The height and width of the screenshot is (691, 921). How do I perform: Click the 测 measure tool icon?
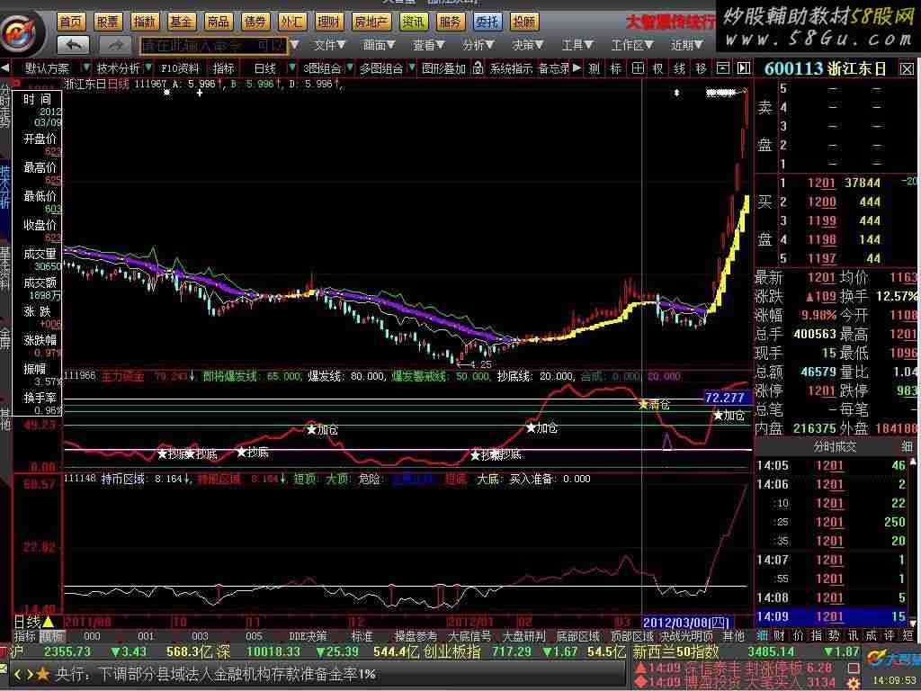(x=595, y=68)
